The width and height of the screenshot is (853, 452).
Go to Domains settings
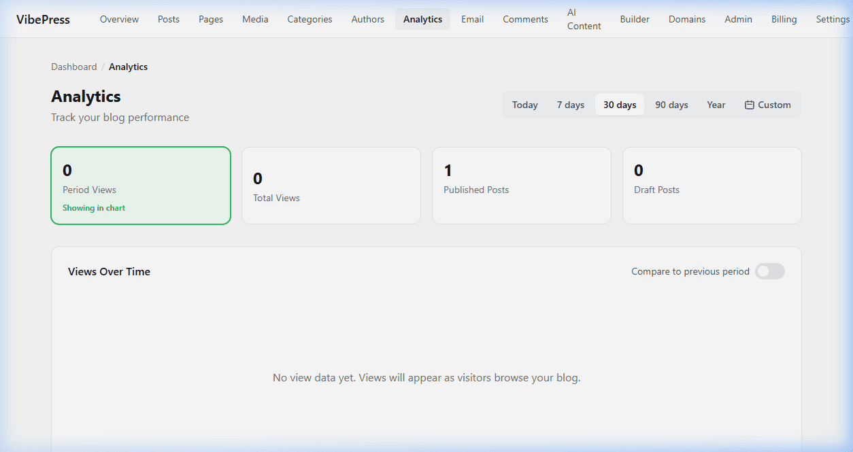tap(686, 19)
